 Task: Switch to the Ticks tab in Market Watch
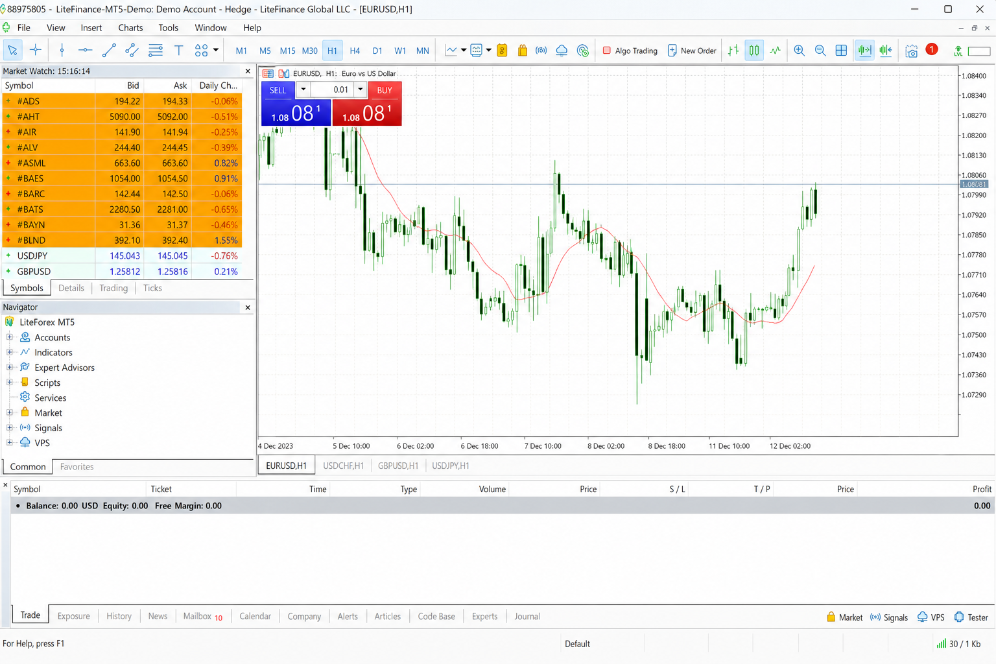(x=152, y=288)
